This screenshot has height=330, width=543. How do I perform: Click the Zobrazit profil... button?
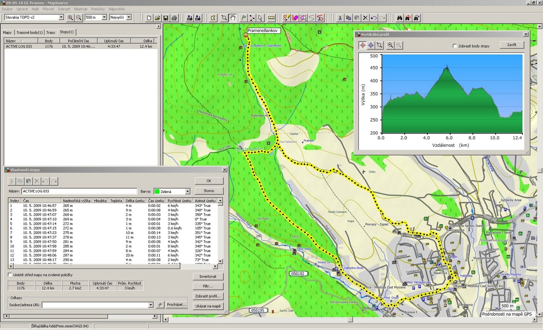tap(208, 296)
